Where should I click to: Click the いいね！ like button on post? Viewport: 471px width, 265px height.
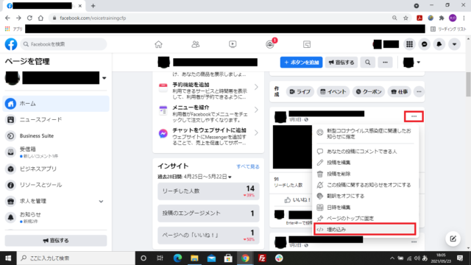(x=297, y=199)
